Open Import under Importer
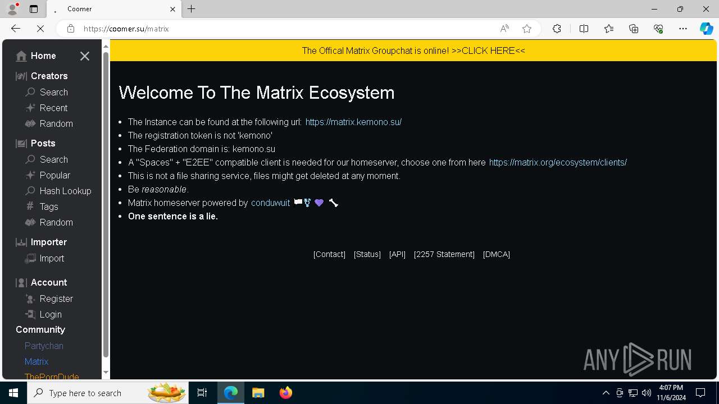 coord(45,258)
